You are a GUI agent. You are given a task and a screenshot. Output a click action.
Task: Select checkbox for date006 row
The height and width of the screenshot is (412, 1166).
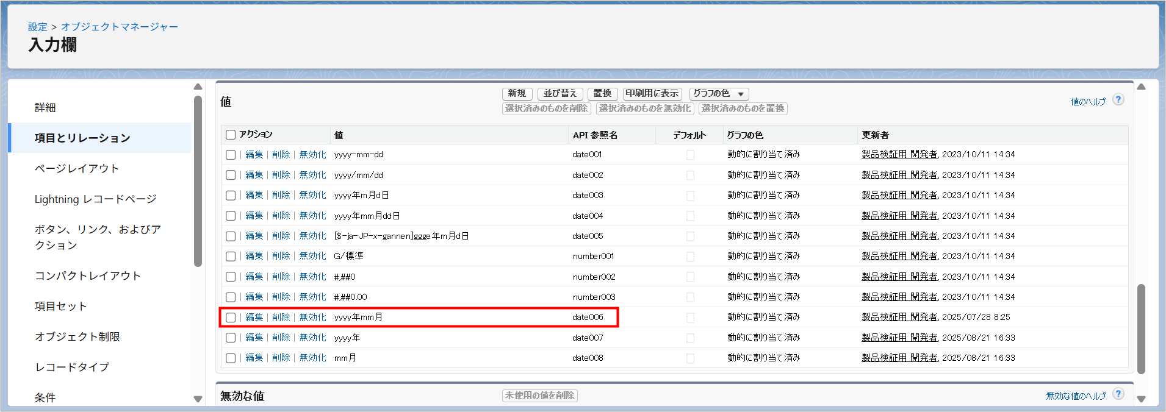[231, 318]
